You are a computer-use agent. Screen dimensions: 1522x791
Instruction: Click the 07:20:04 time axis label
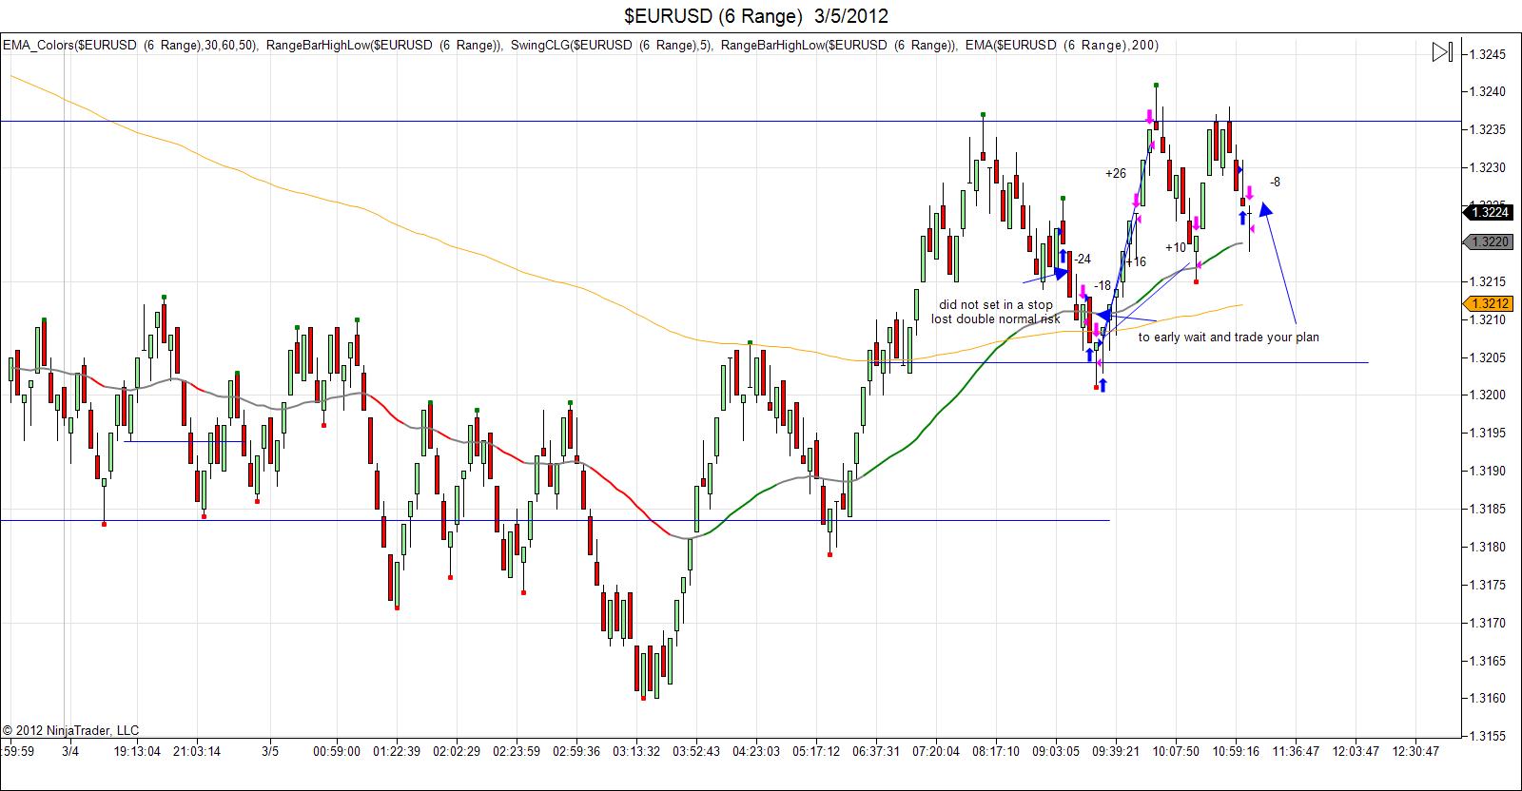coord(935,751)
